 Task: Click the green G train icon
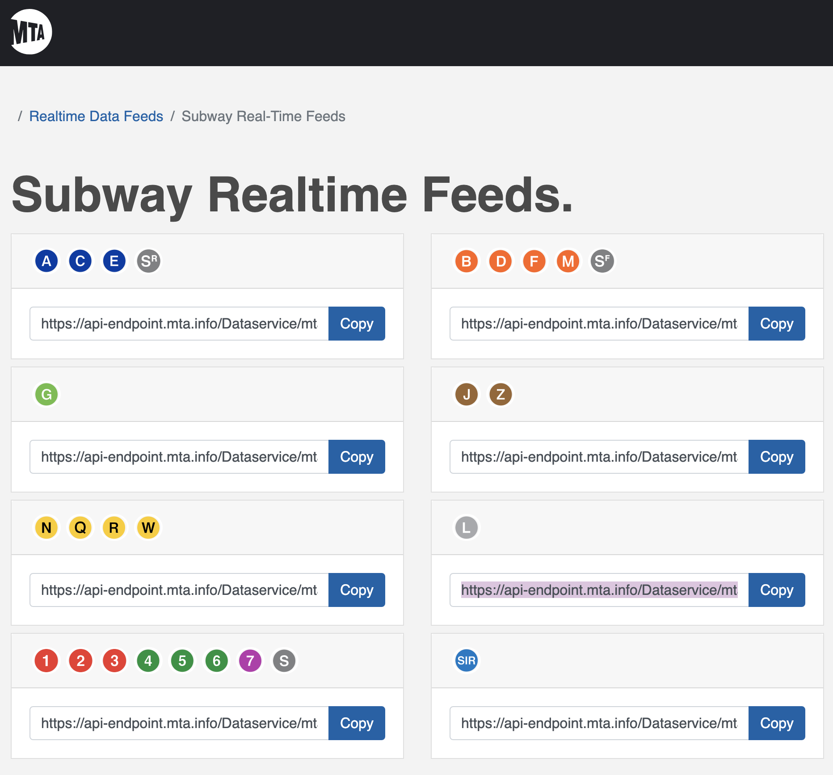click(46, 394)
